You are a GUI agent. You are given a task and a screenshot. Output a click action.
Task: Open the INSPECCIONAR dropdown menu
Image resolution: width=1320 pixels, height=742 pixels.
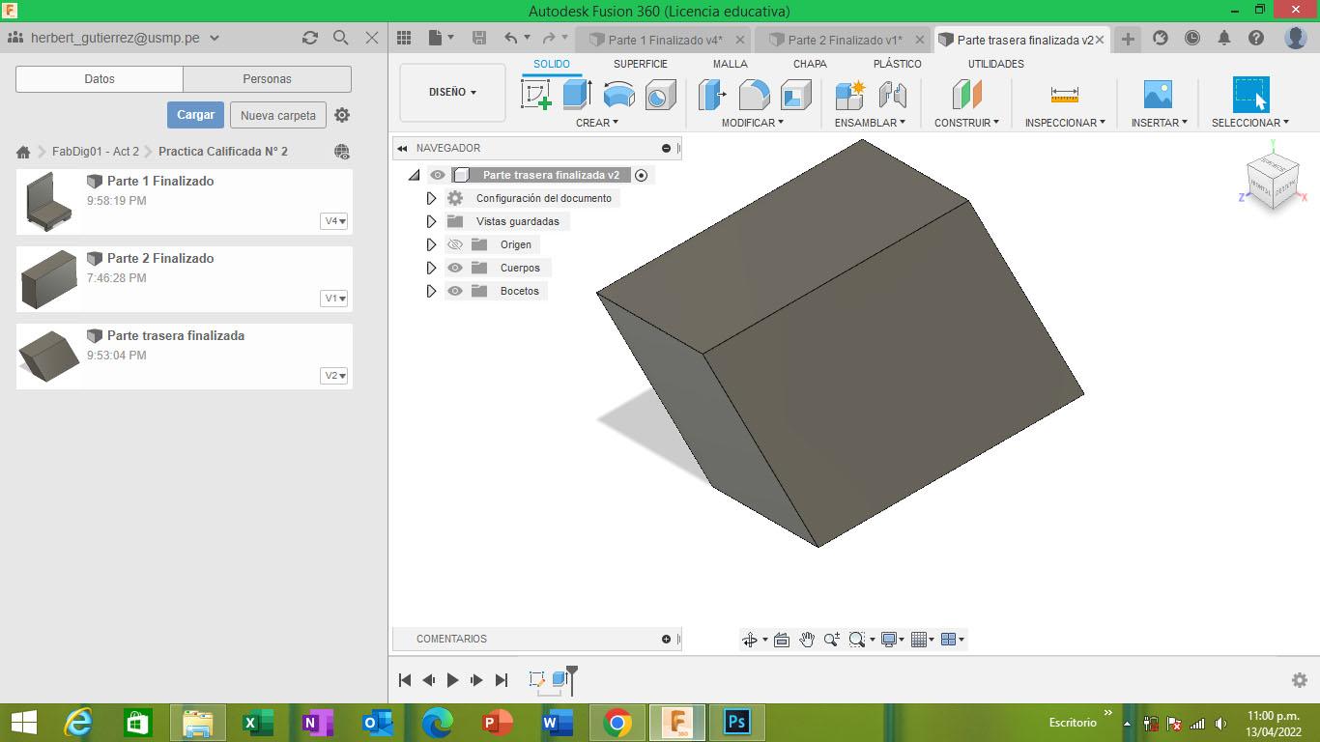(1065, 123)
